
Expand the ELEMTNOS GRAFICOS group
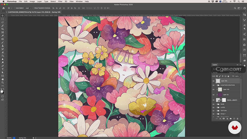(216, 85)
